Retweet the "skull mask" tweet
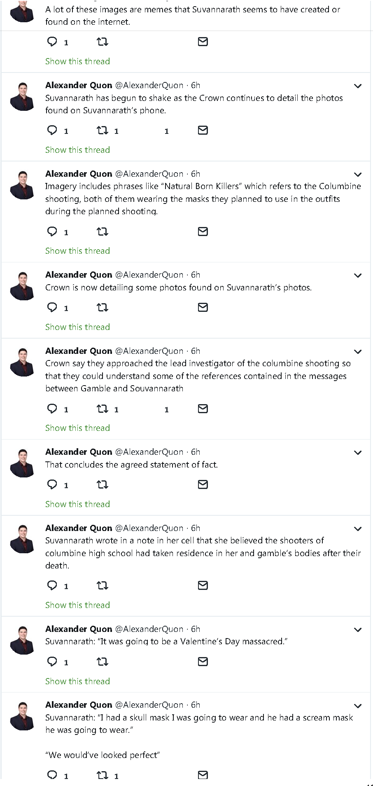The height and width of the screenshot is (786, 373). pos(102,775)
